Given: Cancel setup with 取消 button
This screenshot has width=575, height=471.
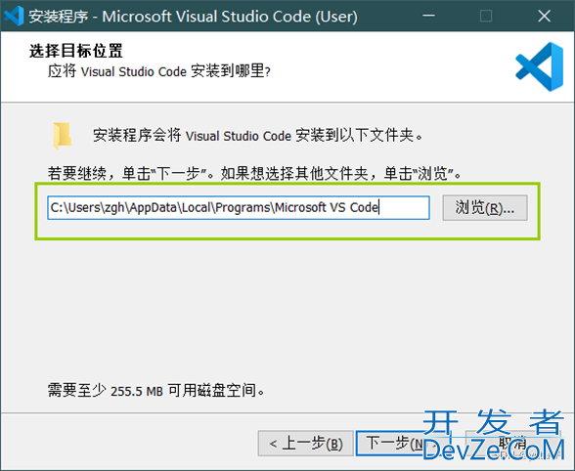Looking at the screenshot, I should [x=512, y=444].
